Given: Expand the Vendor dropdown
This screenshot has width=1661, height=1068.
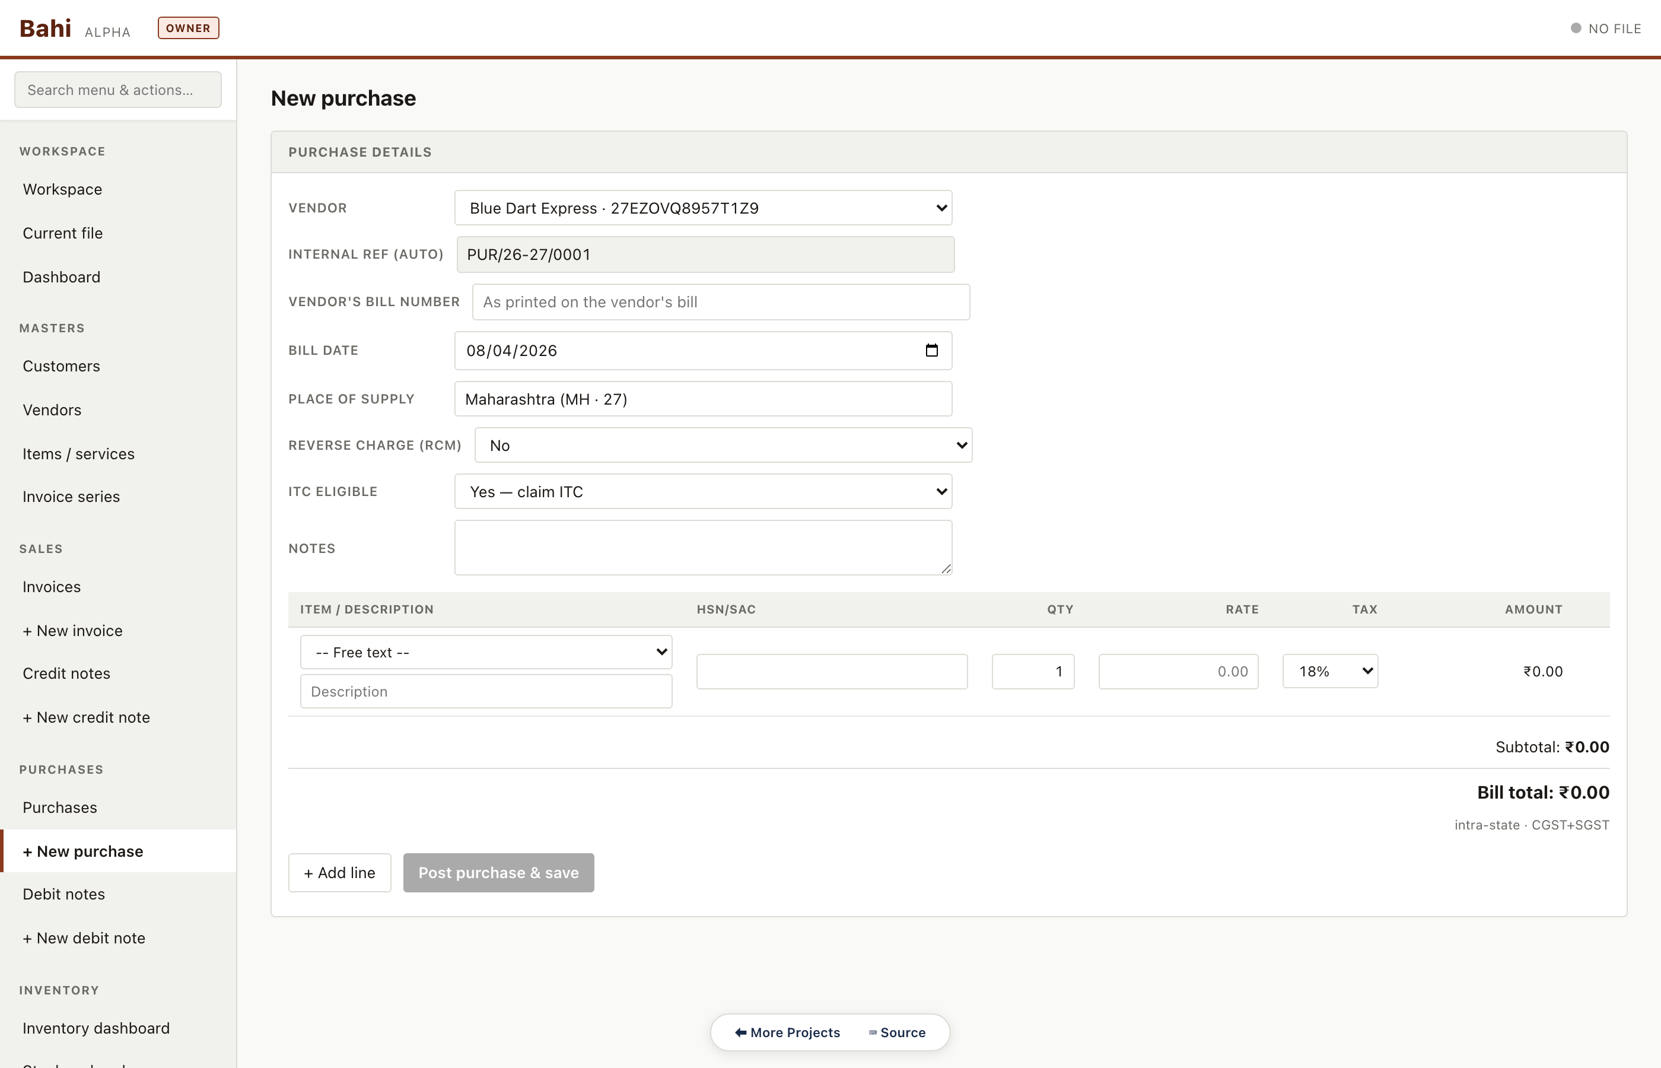Looking at the screenshot, I should click(702, 208).
